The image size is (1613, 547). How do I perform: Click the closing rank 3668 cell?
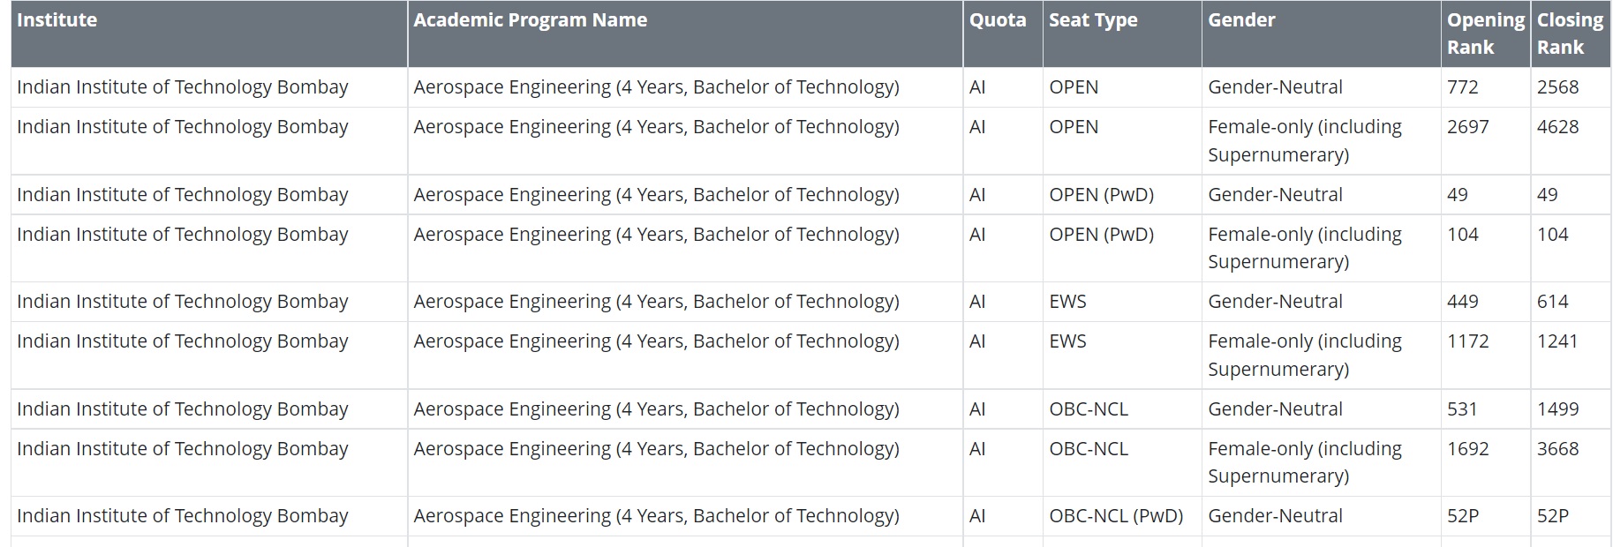point(1557,449)
